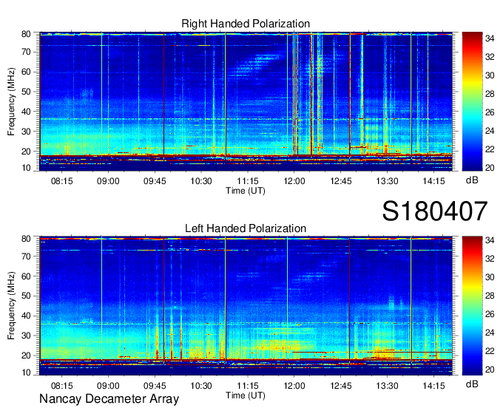Click the "Left Handed Polarization" plot title

(x=246, y=228)
